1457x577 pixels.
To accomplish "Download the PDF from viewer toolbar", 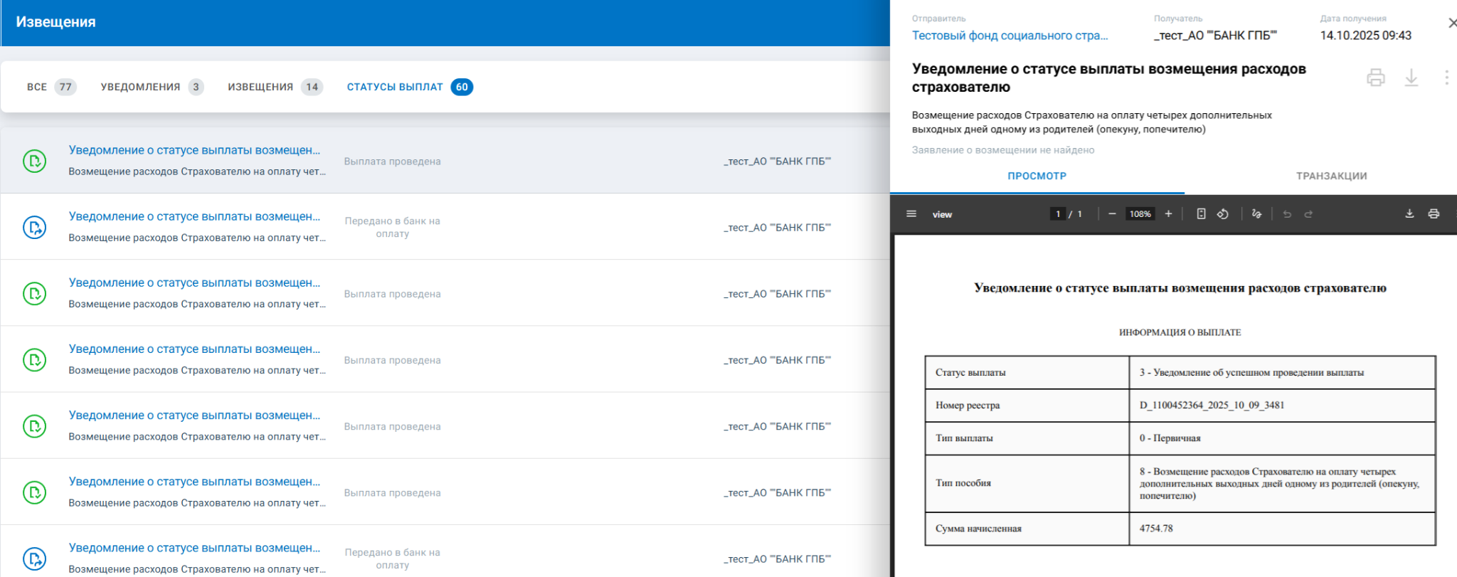I will pyautogui.click(x=1409, y=214).
